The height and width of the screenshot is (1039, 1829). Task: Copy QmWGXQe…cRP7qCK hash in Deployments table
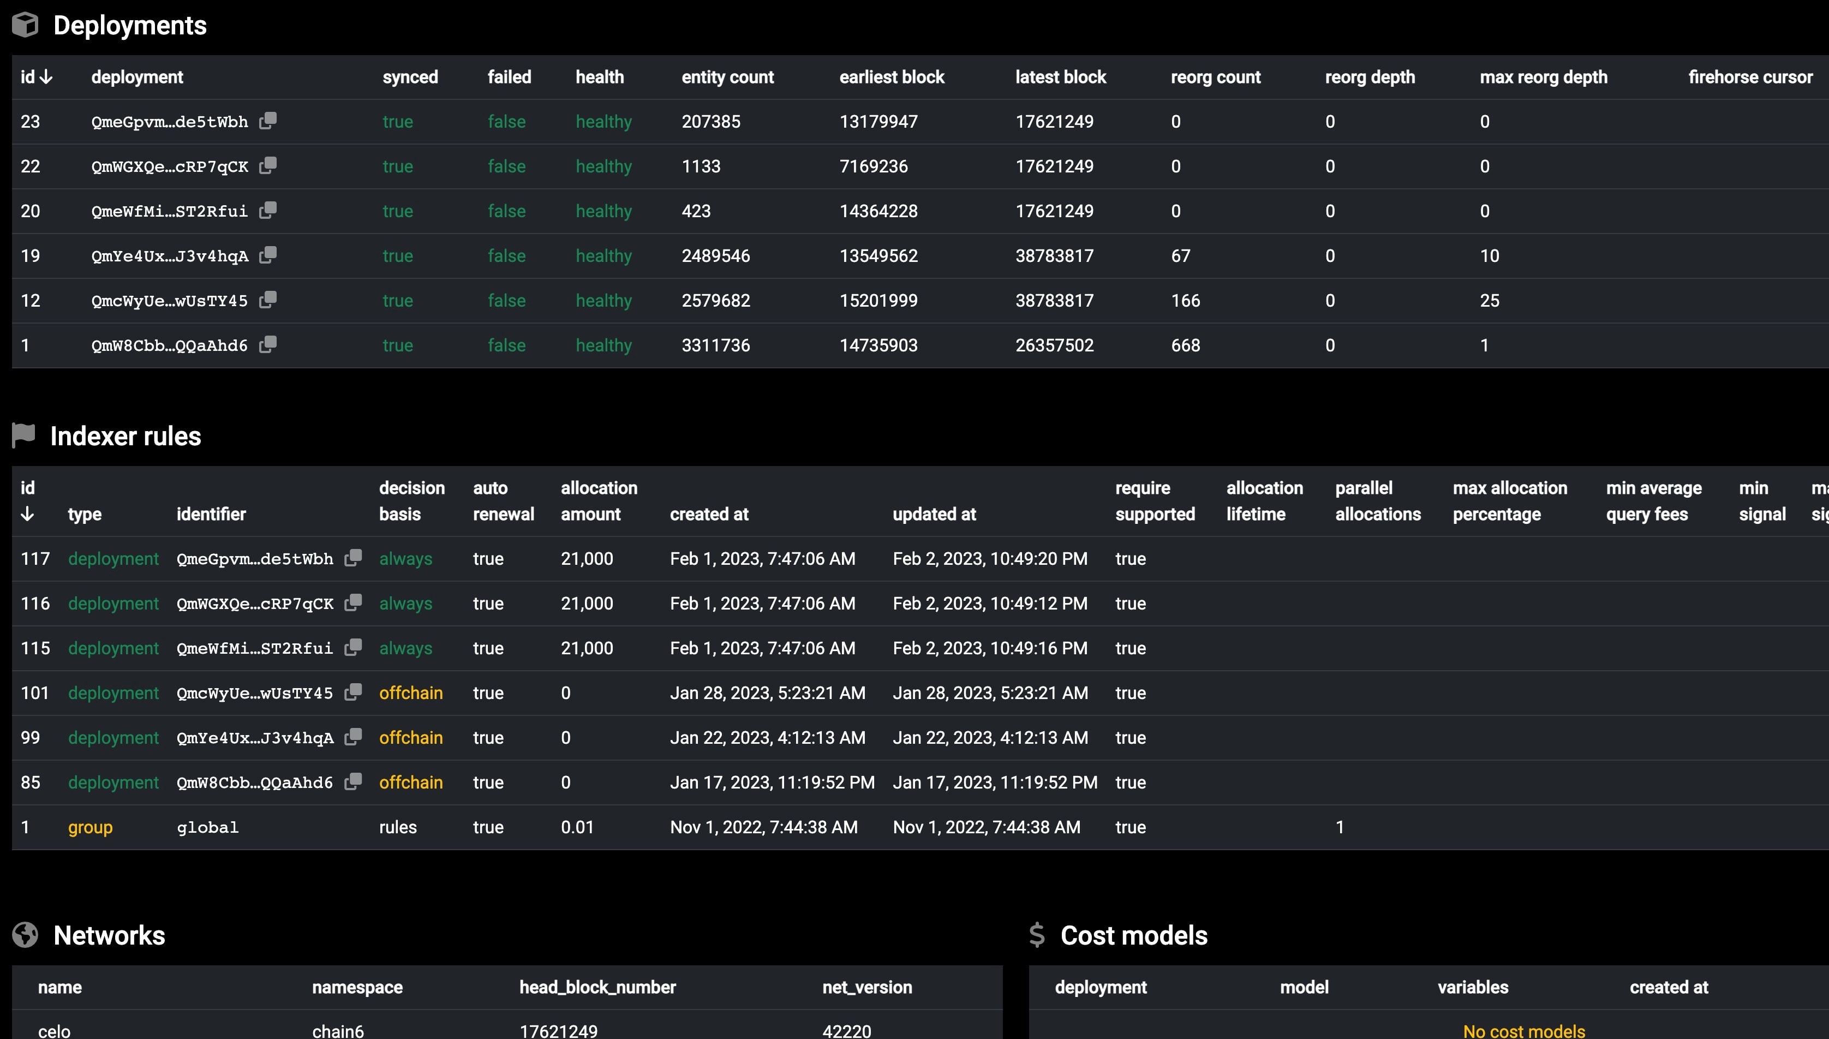tap(267, 165)
